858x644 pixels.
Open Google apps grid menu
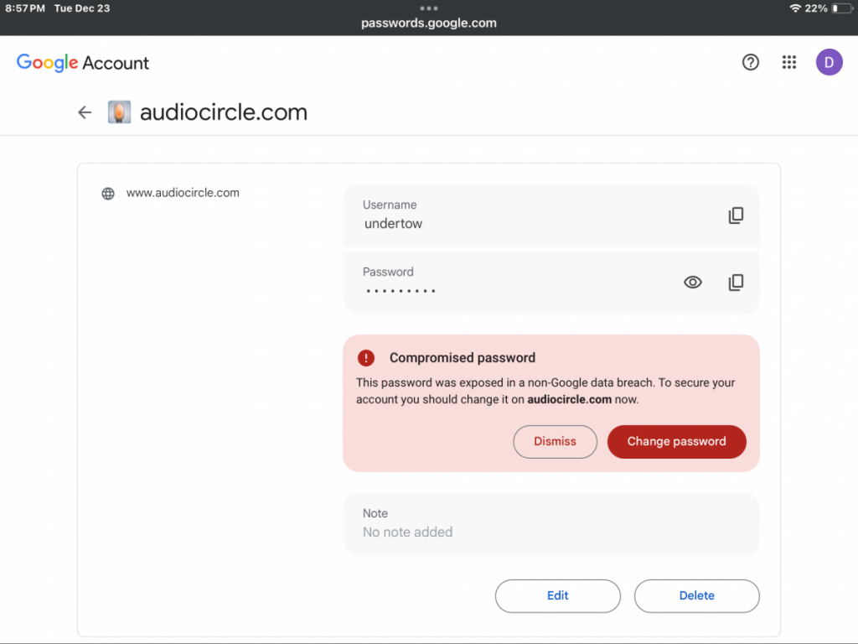point(788,62)
